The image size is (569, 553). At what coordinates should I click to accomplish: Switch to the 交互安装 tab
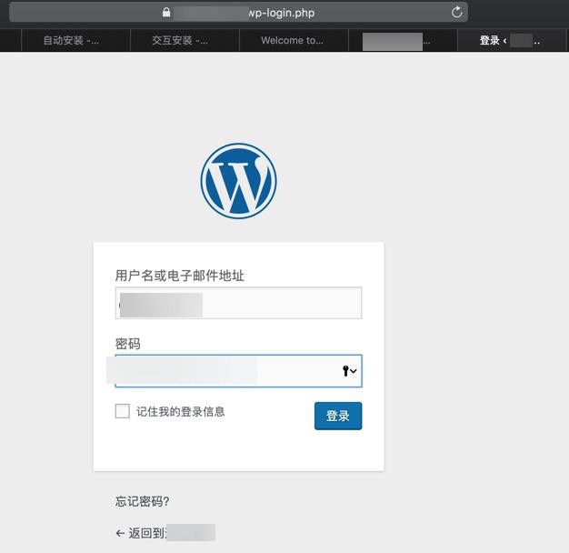tap(185, 40)
